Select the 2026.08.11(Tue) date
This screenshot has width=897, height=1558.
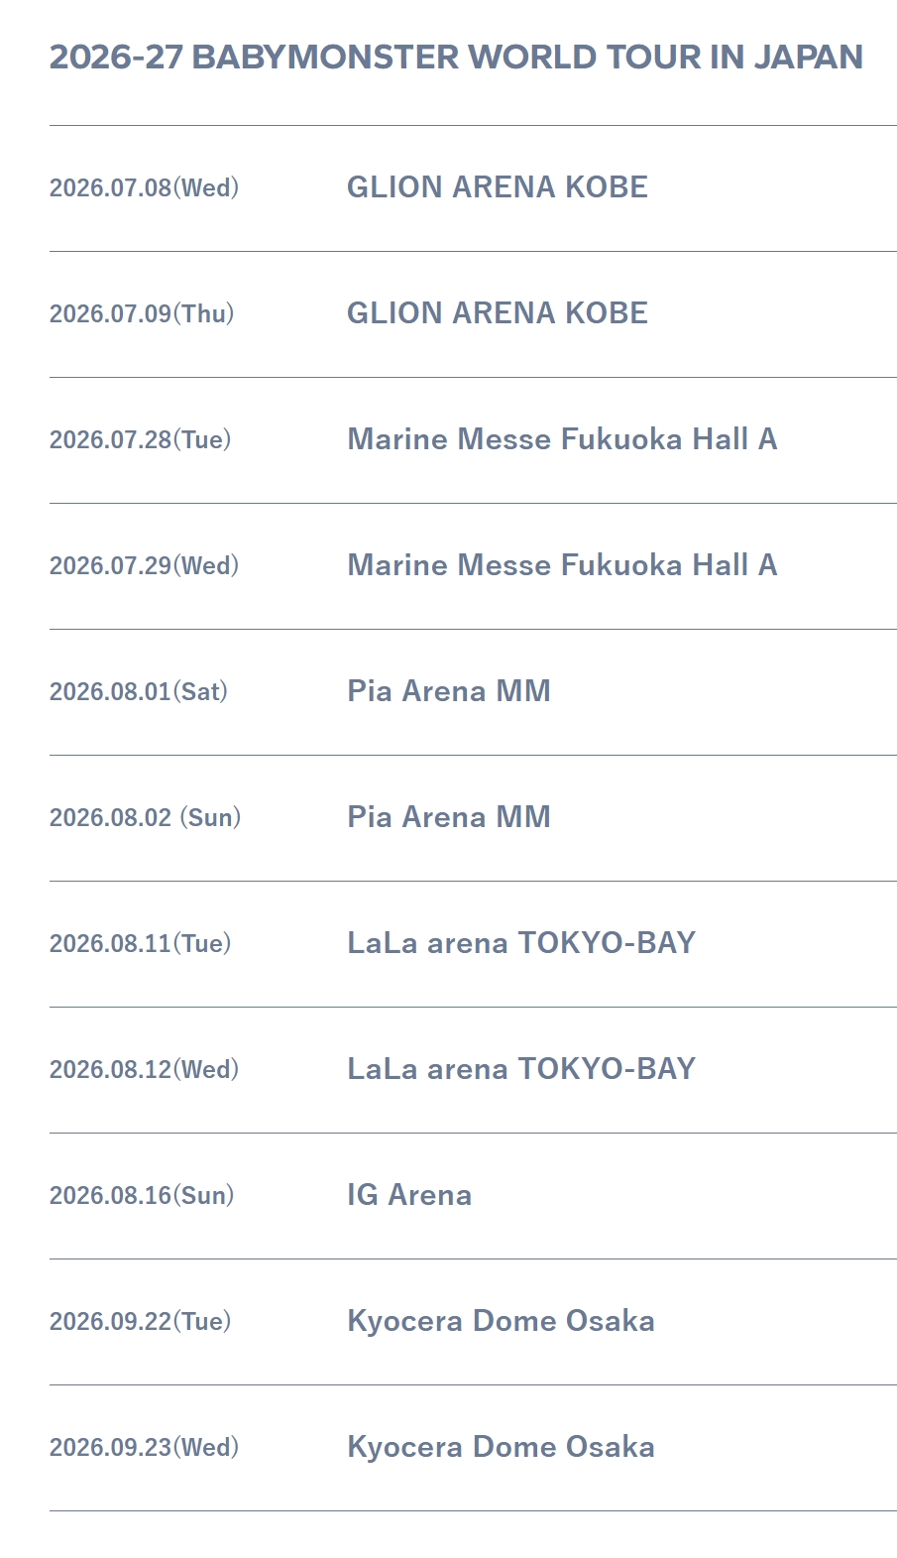(x=140, y=944)
